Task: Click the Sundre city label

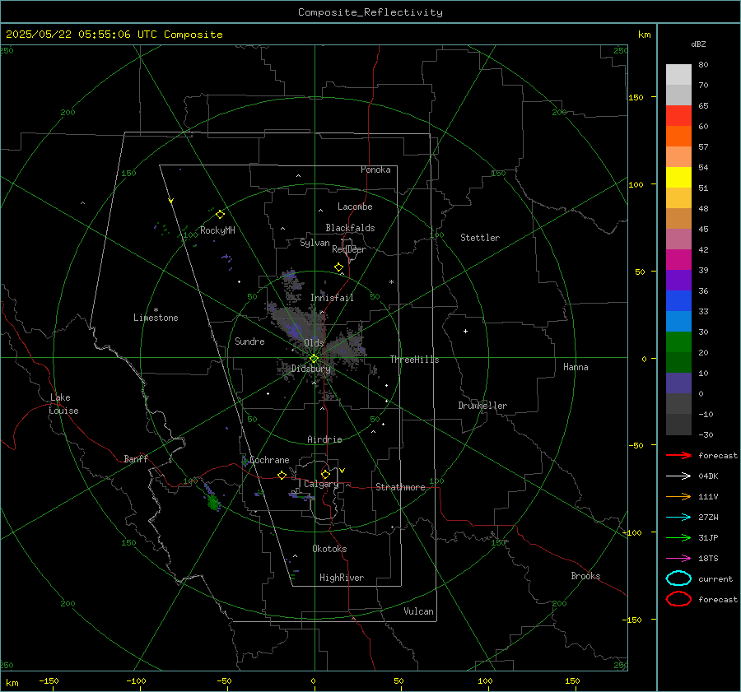Action: point(249,341)
